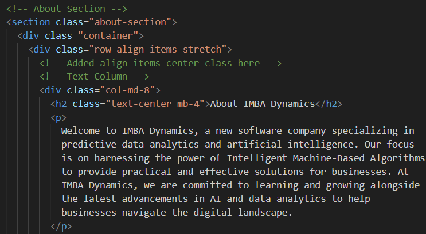Viewport: 426px width, 234px height.
Task: Click the words 'learning and growing alongside'
Action: coord(337,185)
